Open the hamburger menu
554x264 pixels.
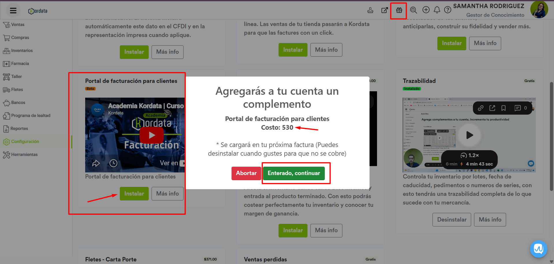click(13, 11)
